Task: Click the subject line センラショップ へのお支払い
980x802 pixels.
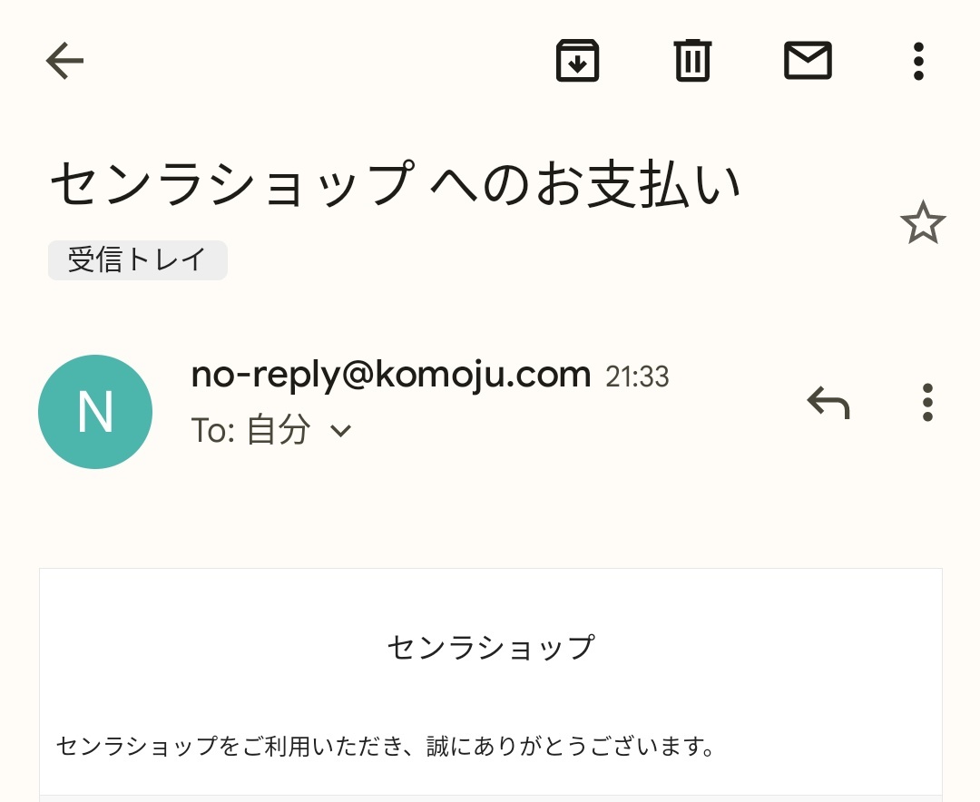Action: point(395,184)
